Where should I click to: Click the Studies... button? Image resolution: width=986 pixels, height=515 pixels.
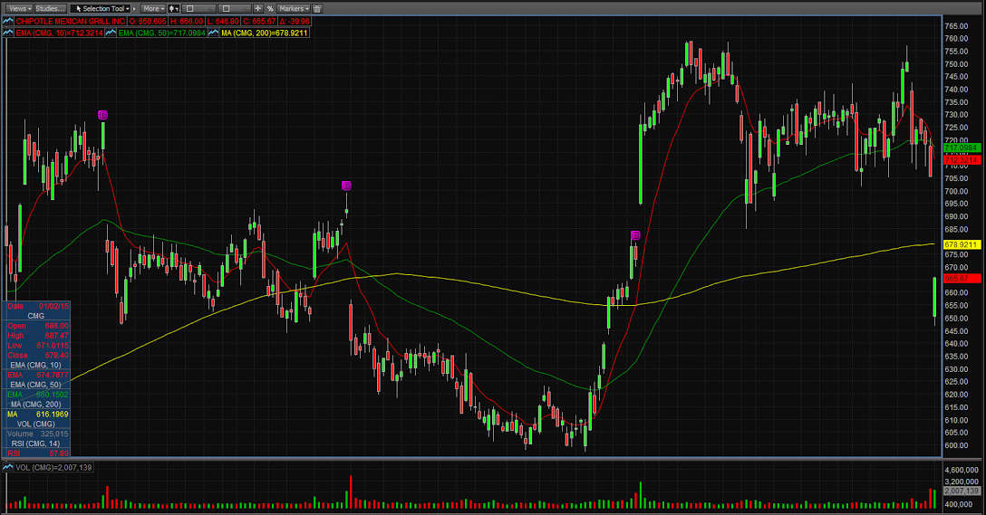51,9
